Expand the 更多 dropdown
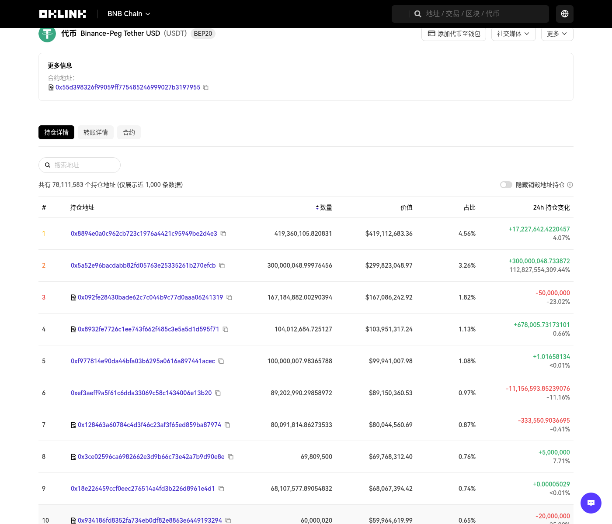 (557, 34)
